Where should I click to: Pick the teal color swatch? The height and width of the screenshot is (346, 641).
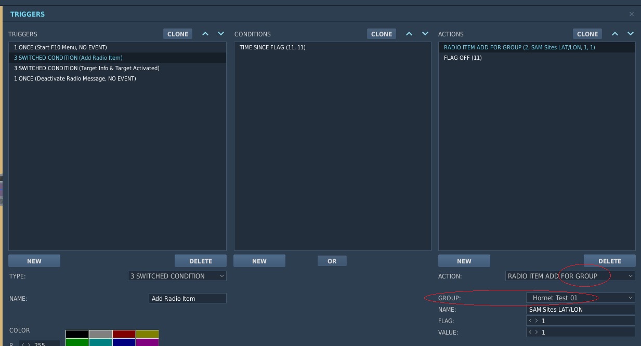click(100, 342)
